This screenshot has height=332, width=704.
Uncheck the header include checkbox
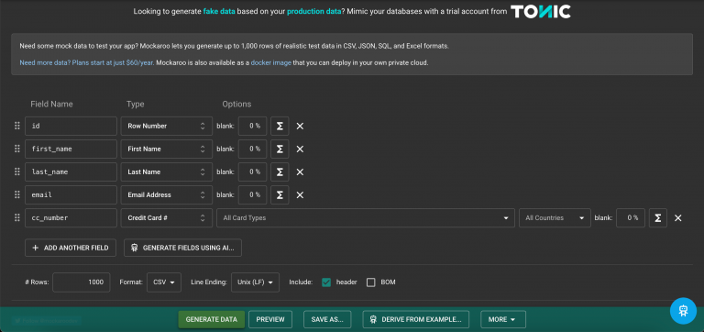(x=326, y=282)
